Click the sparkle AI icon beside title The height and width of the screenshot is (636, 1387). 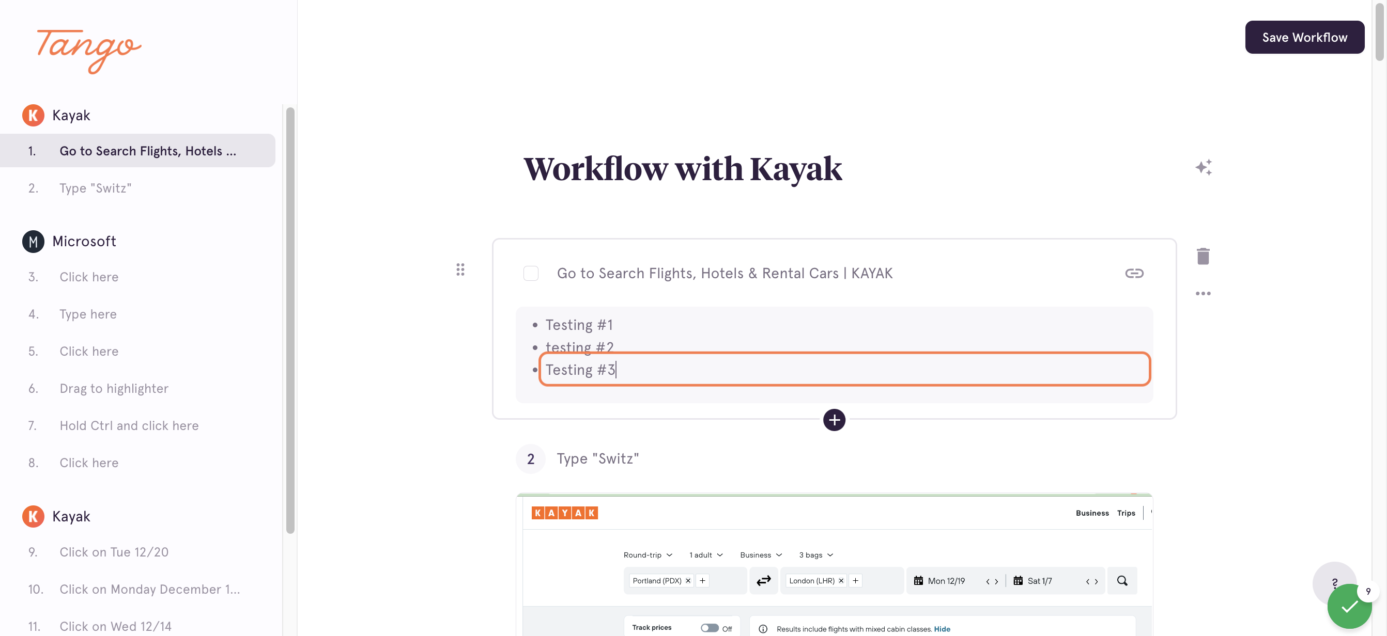(1204, 167)
